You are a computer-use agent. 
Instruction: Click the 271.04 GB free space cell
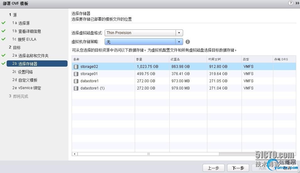click(218, 89)
